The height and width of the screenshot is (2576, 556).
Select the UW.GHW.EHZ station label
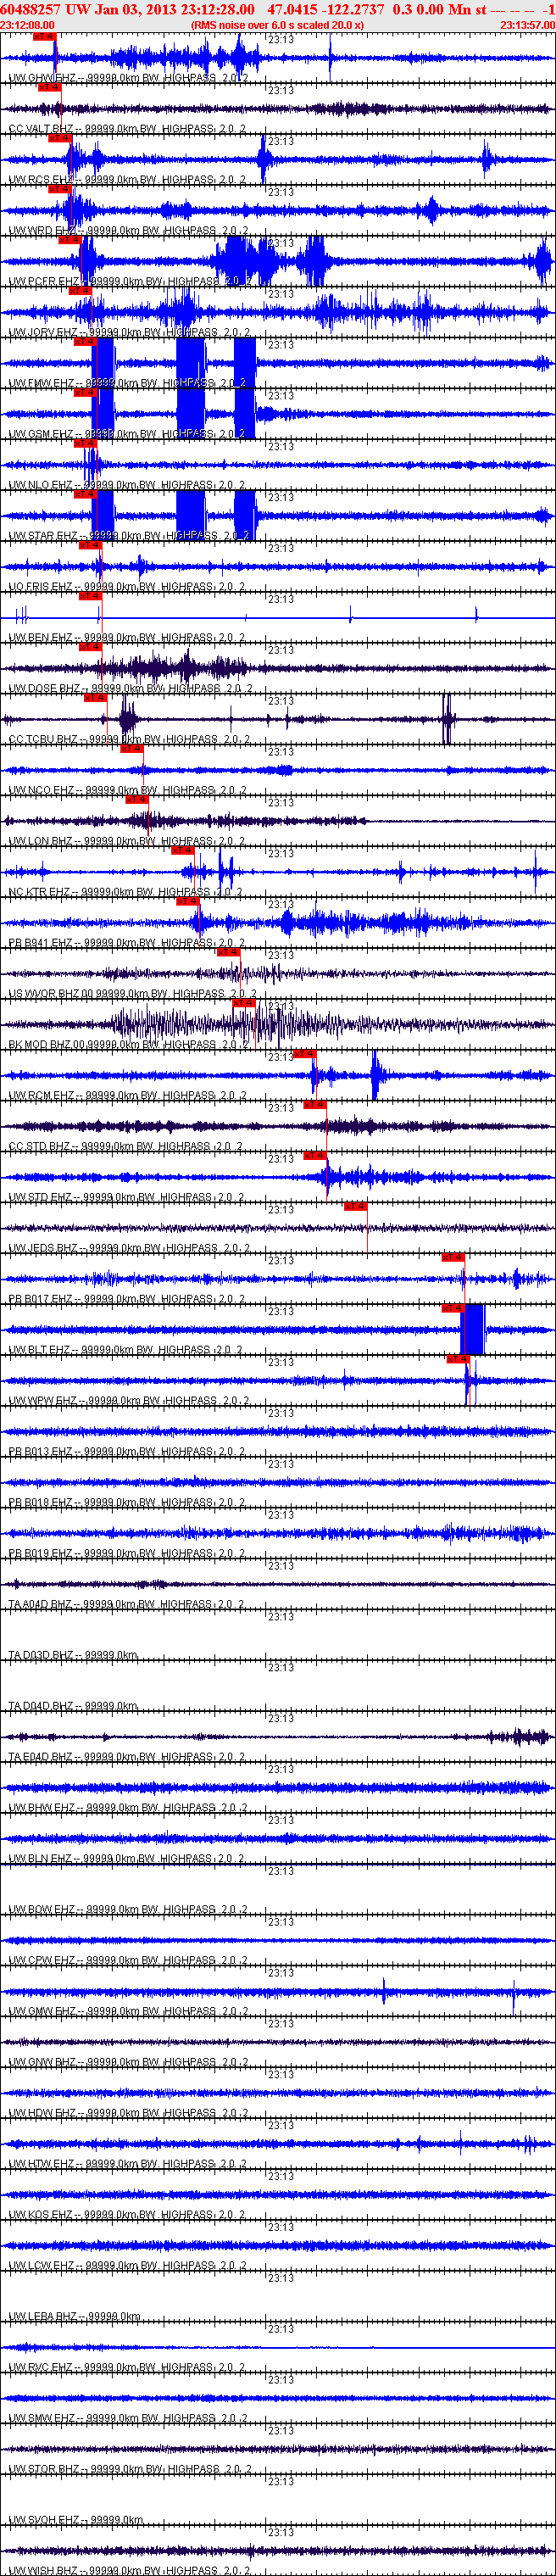[x=128, y=78]
